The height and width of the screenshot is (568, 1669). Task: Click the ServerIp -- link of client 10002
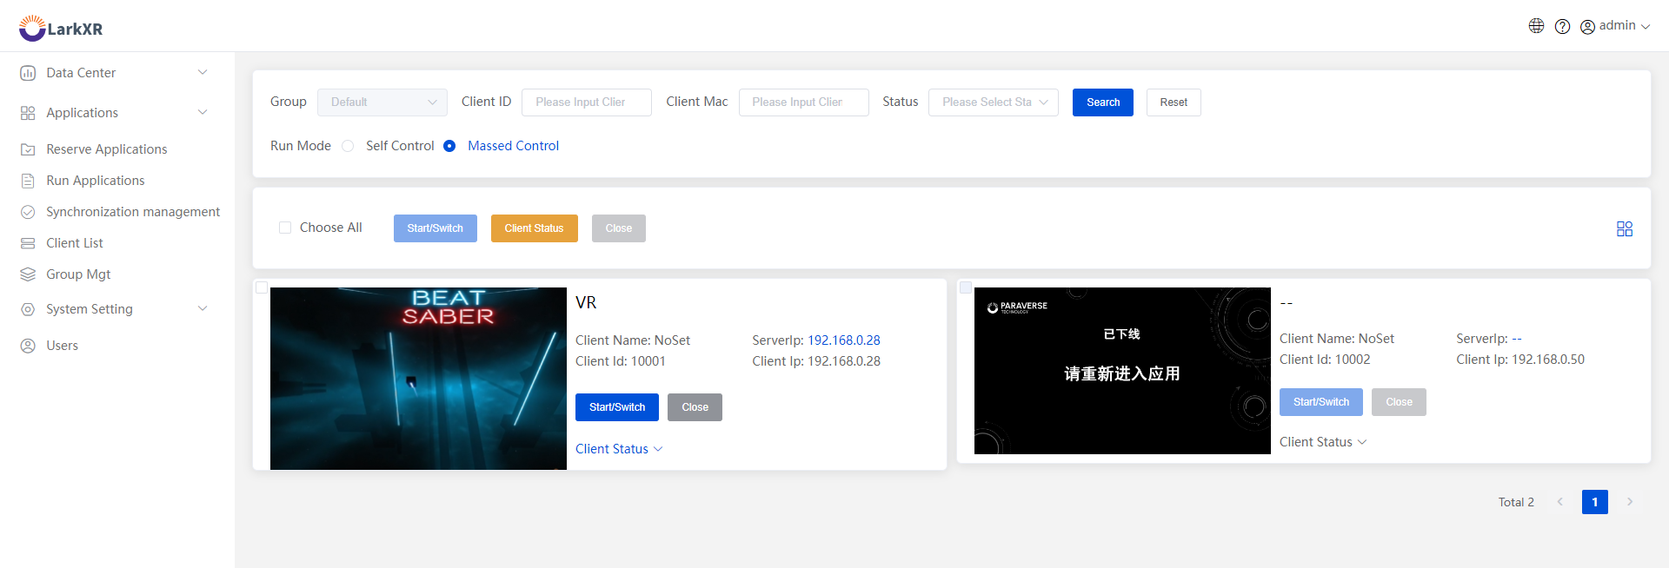1517,339
